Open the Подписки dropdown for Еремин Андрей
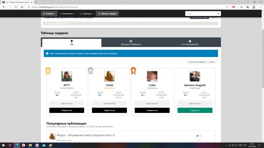Image resolution: width=264 pixels, height=148 pixels. [195, 110]
